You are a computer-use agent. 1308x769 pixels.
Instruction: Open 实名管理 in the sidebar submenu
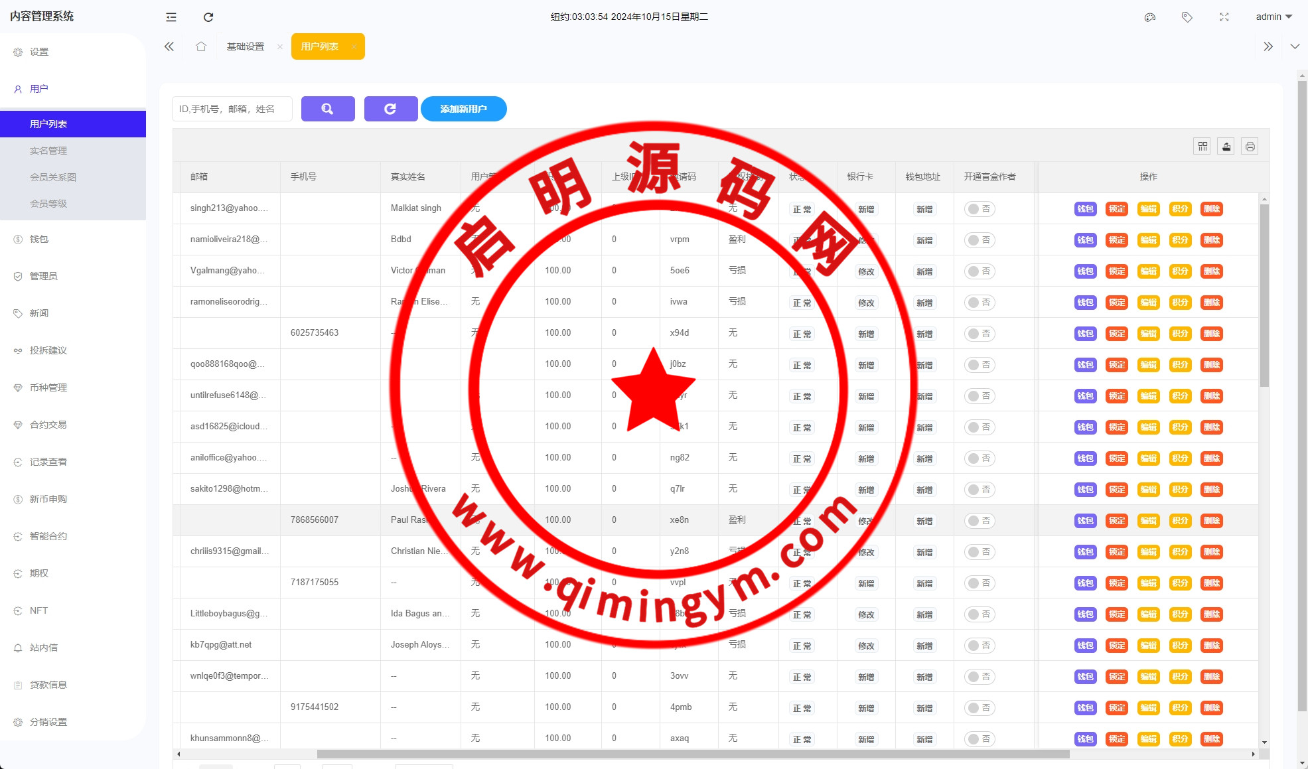48,151
